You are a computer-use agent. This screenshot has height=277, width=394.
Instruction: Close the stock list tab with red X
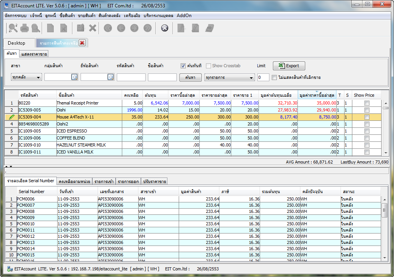[82, 43]
